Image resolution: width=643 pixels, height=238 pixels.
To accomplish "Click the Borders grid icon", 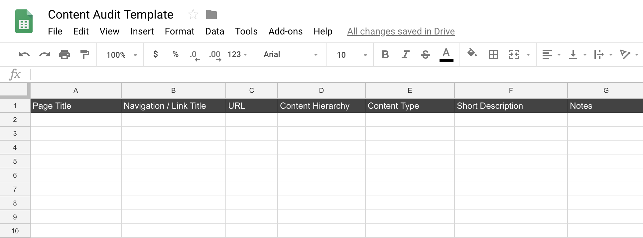I will click(493, 54).
